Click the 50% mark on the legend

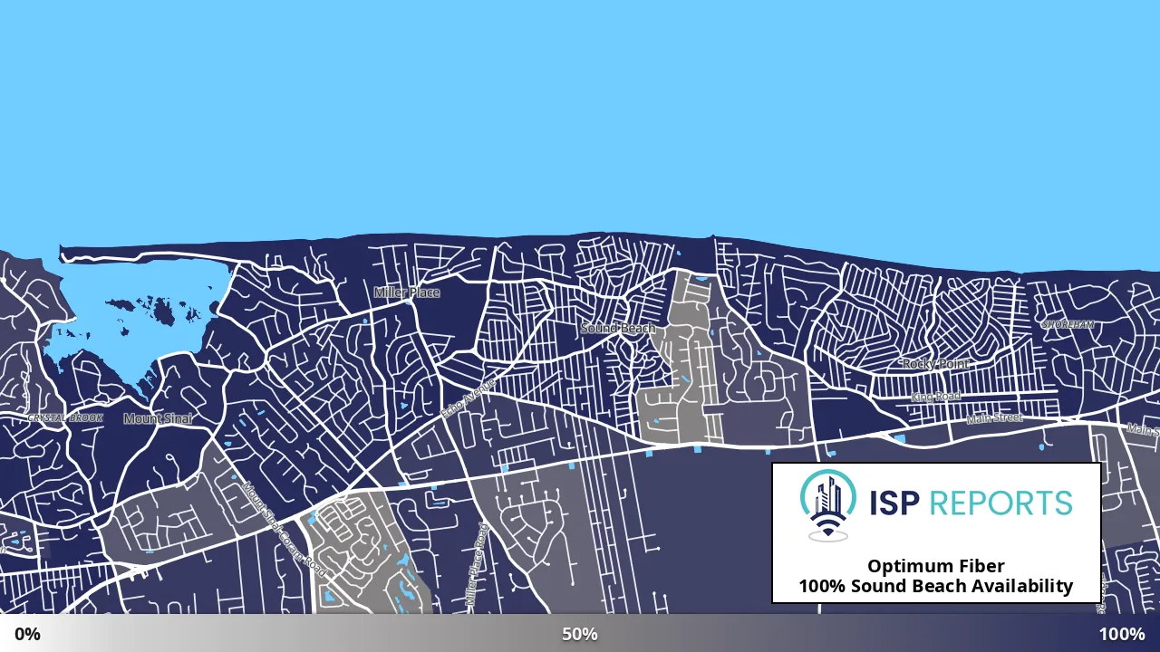coord(580,634)
